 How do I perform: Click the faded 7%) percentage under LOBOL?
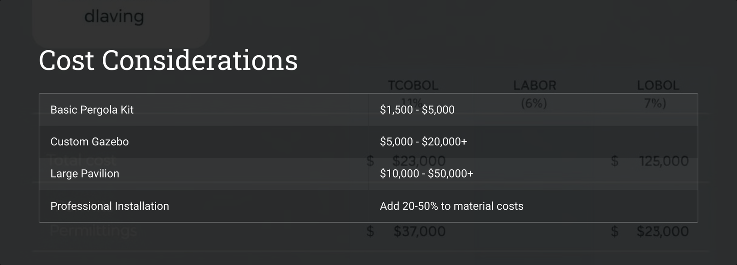[x=655, y=103]
